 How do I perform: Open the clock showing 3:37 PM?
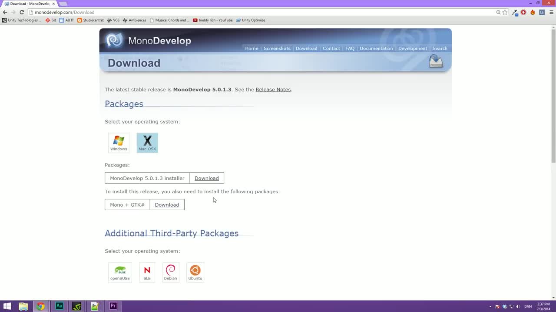[543, 306]
